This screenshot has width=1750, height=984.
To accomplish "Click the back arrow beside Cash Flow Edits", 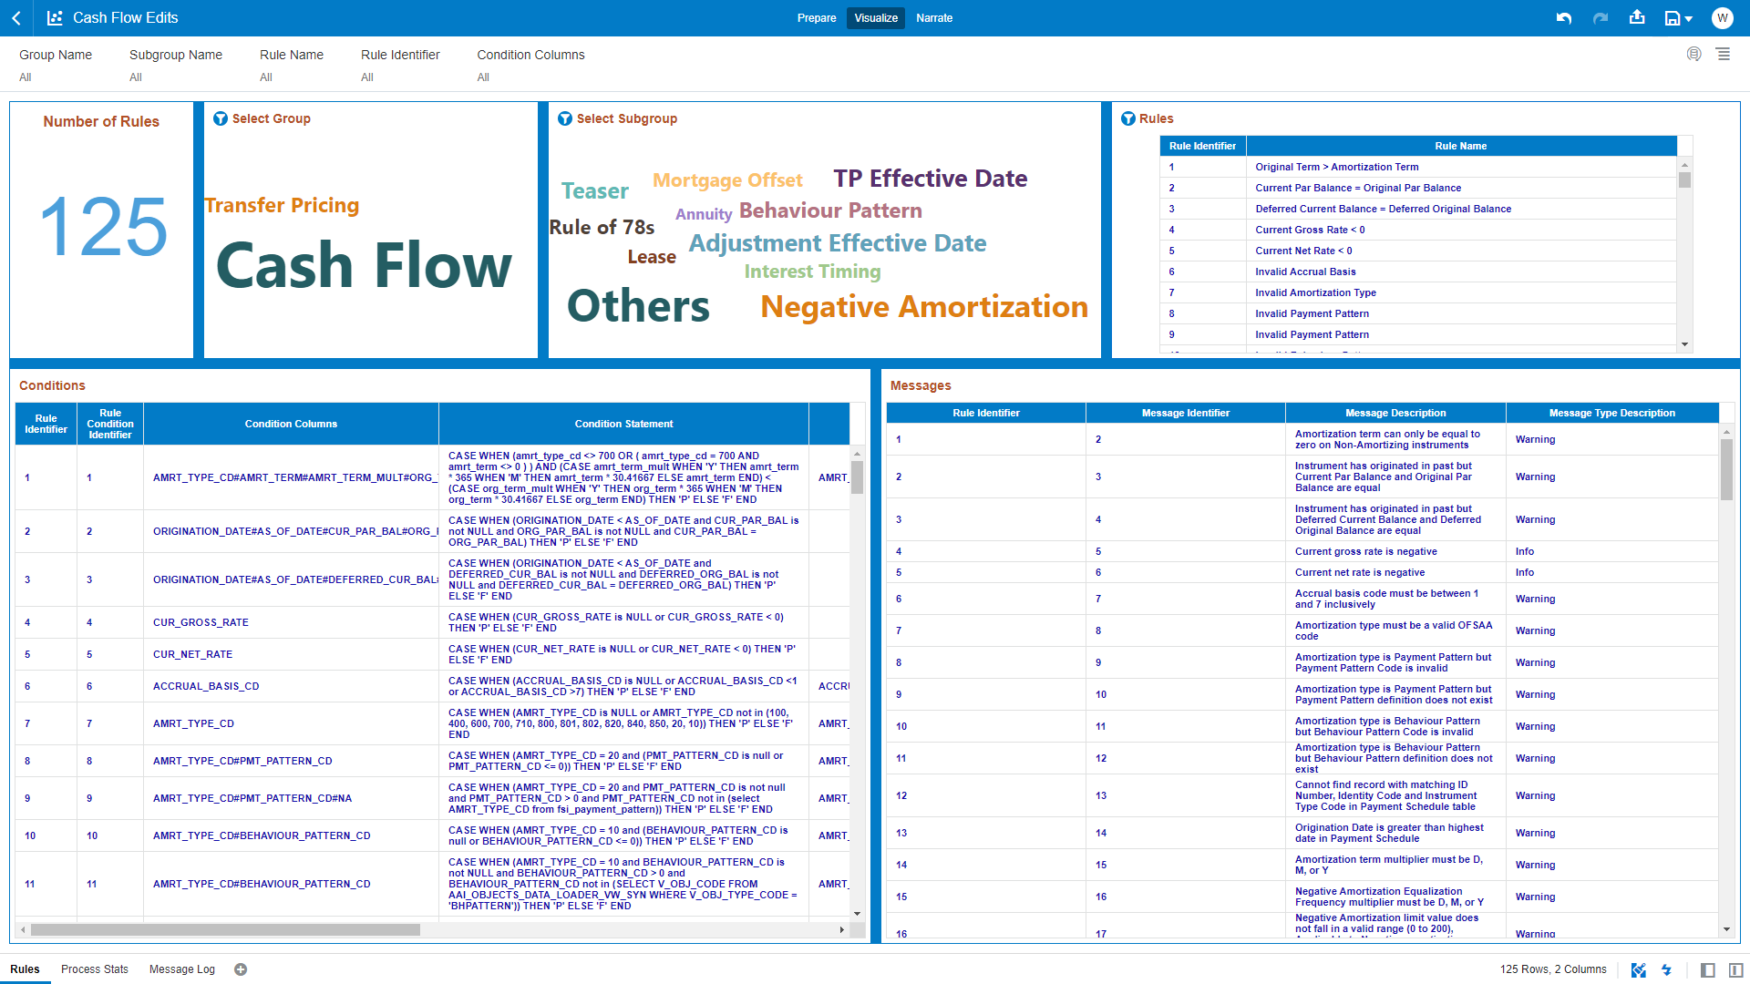I will tap(16, 18).
